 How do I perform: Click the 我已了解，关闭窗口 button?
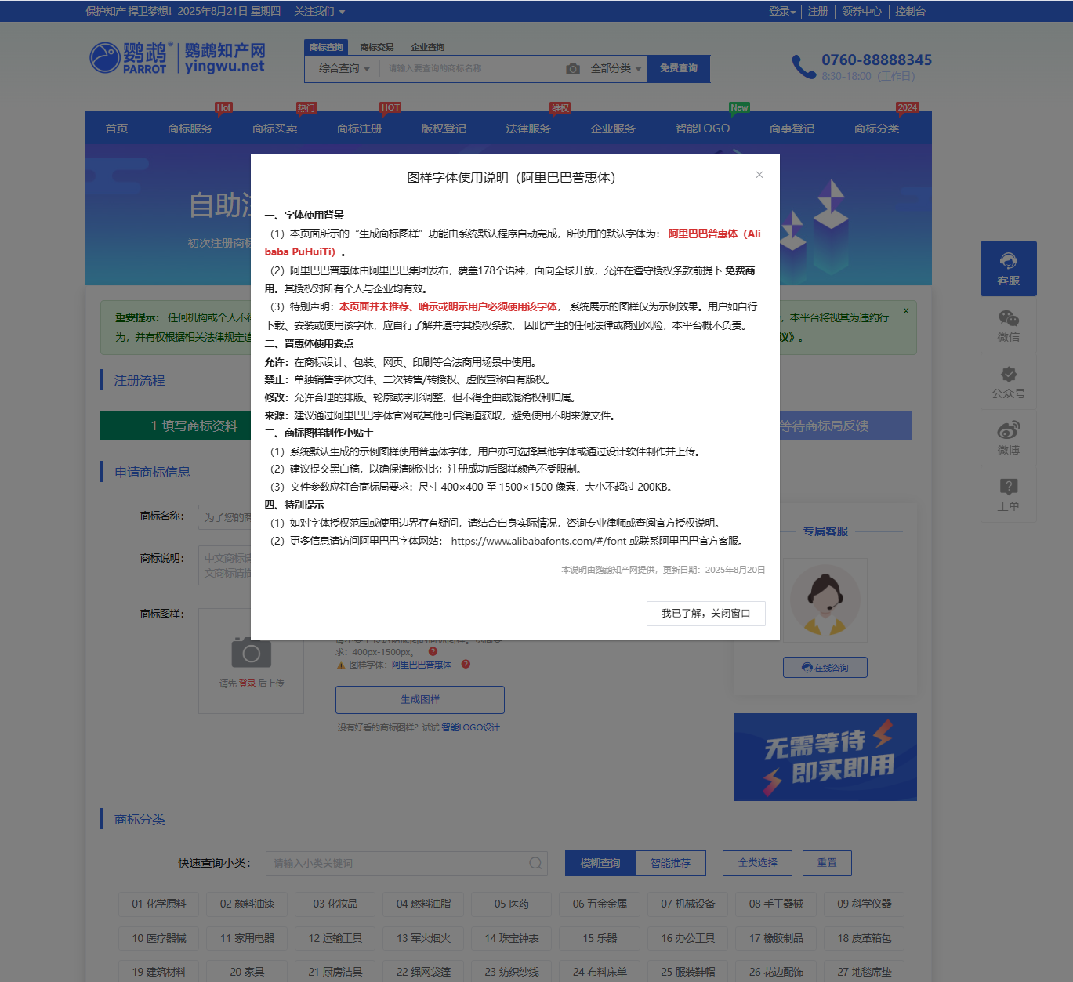[705, 614]
